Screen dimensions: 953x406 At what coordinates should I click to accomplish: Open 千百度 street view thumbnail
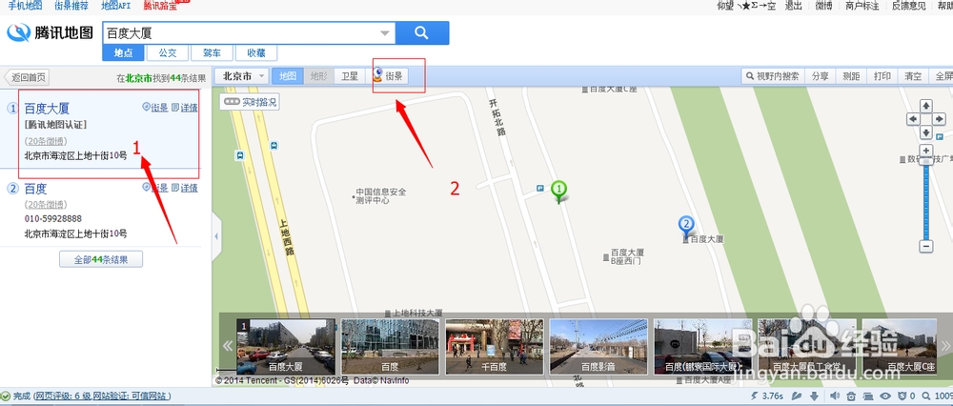[x=494, y=347]
